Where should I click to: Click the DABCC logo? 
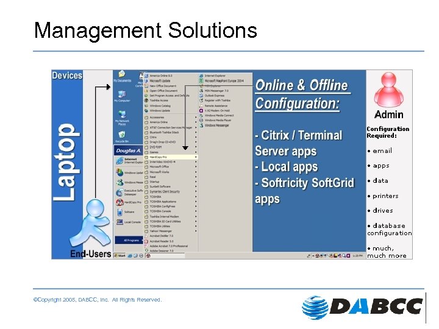click(x=362, y=307)
